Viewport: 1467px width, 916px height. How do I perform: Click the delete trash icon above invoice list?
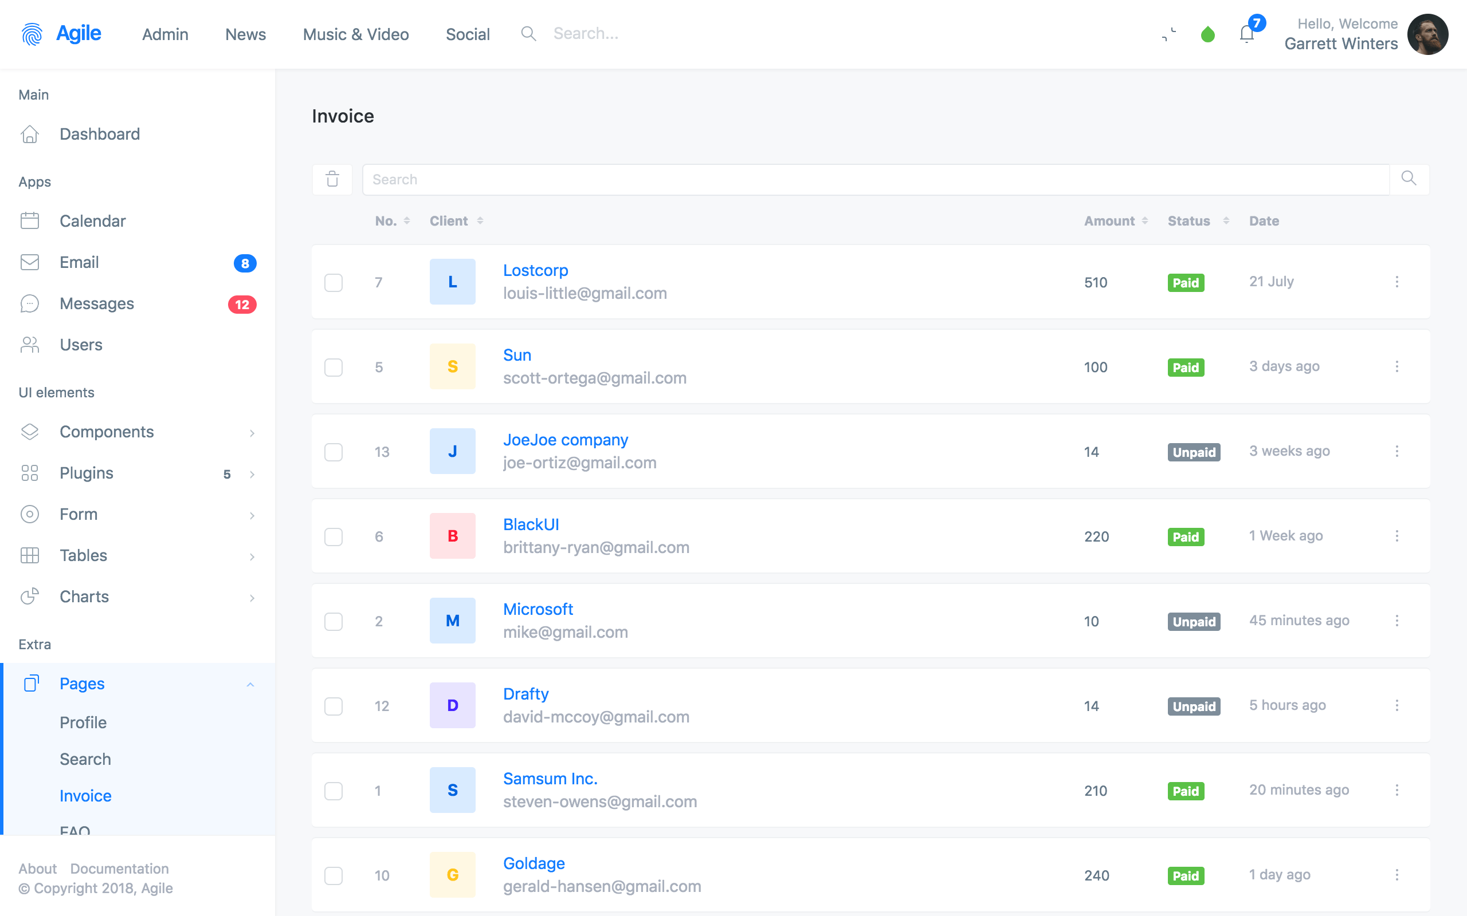click(333, 179)
